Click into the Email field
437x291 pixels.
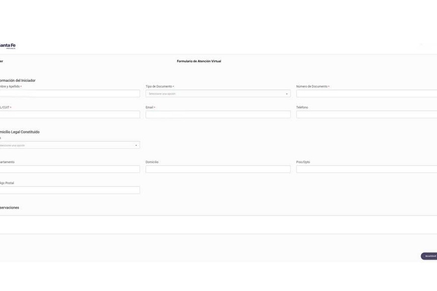(217, 114)
